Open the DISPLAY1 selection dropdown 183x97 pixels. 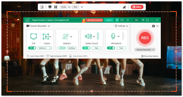pyautogui.click(x=45, y=48)
